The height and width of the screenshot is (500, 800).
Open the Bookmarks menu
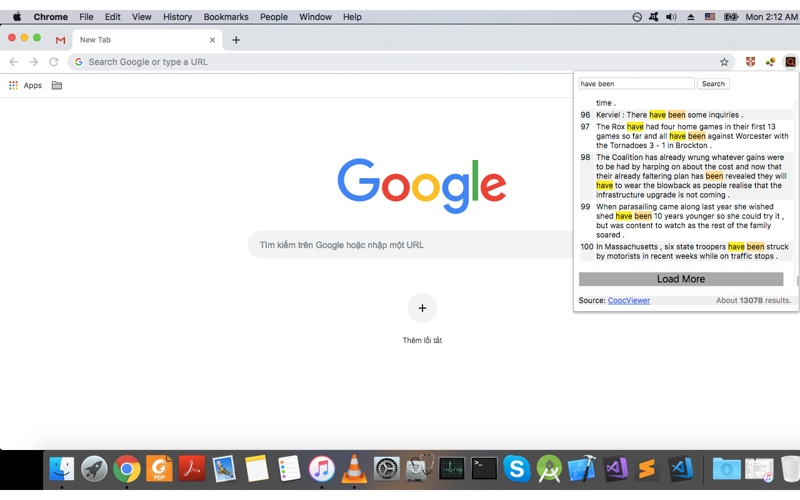pos(226,17)
